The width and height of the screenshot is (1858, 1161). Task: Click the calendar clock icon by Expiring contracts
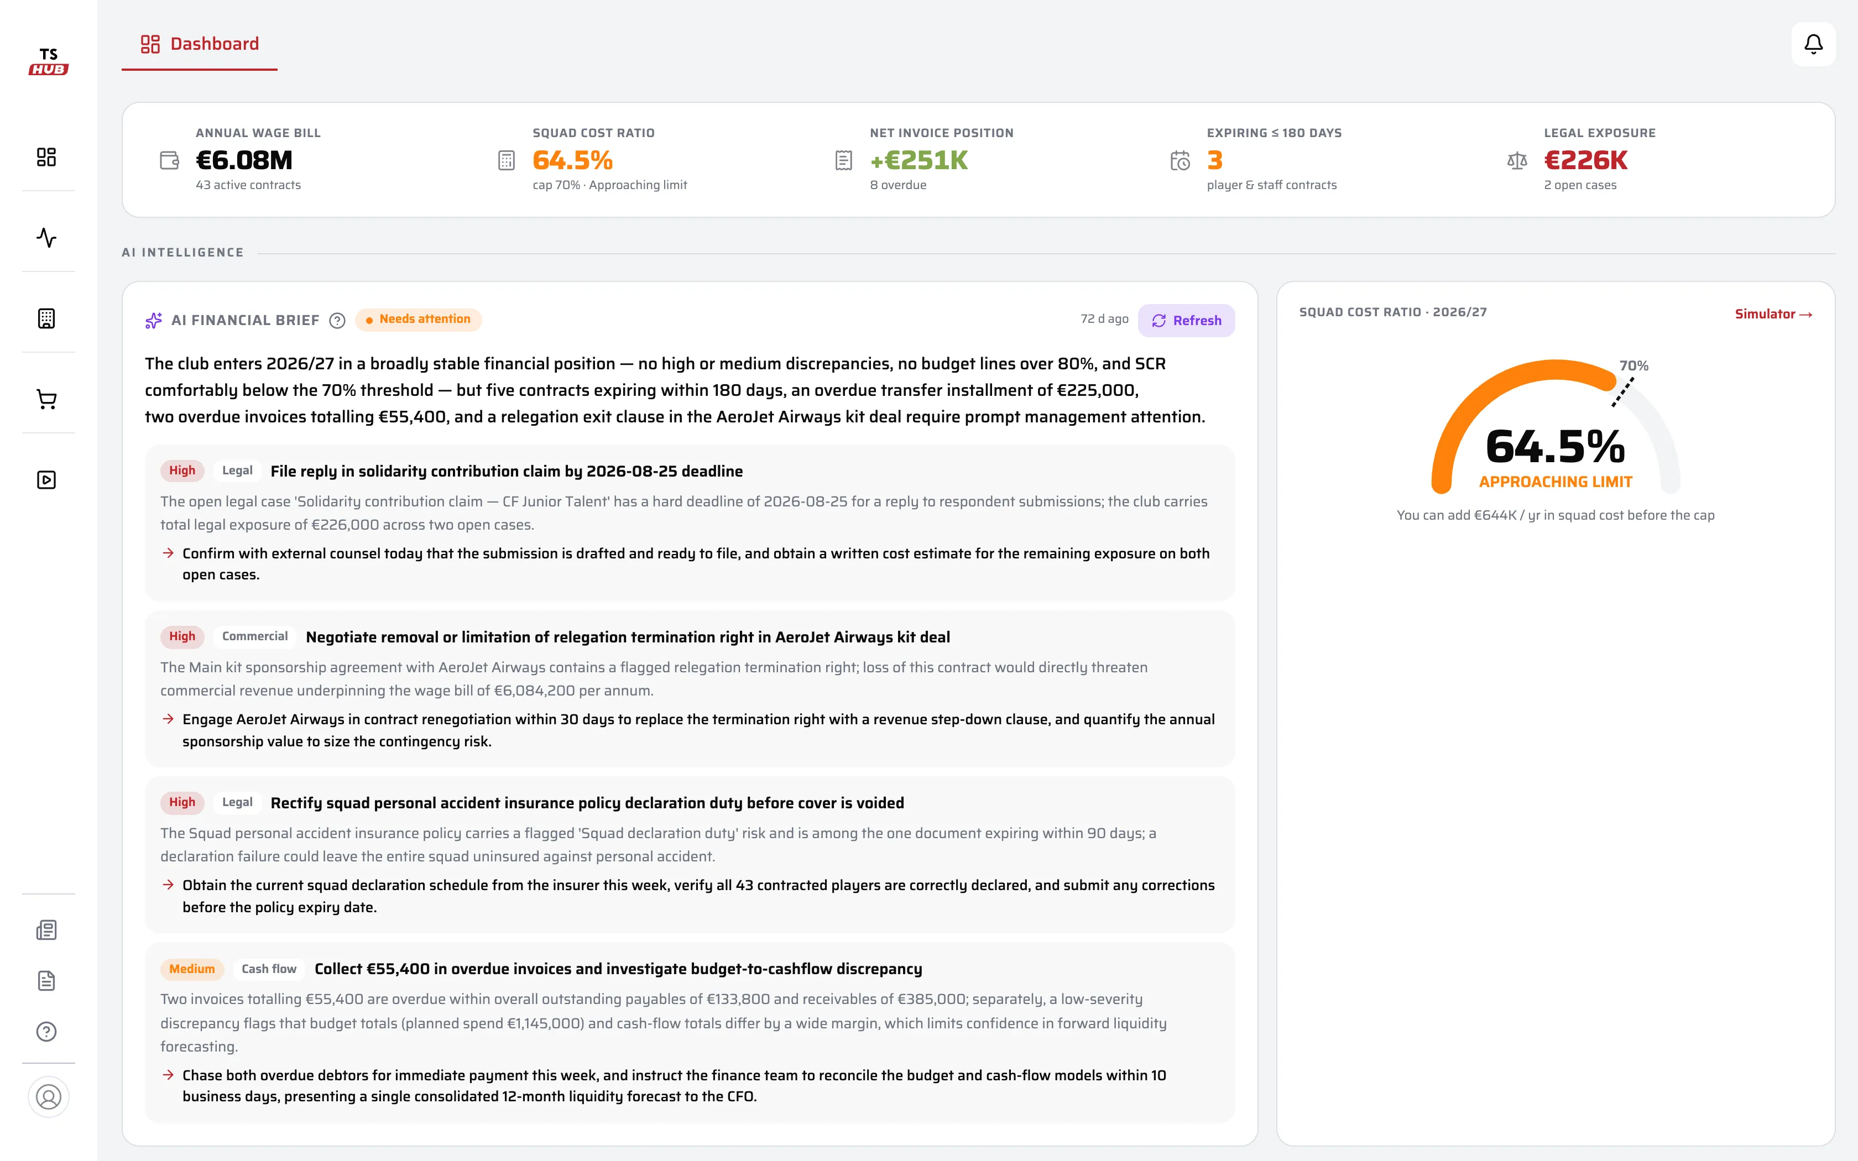click(1180, 160)
